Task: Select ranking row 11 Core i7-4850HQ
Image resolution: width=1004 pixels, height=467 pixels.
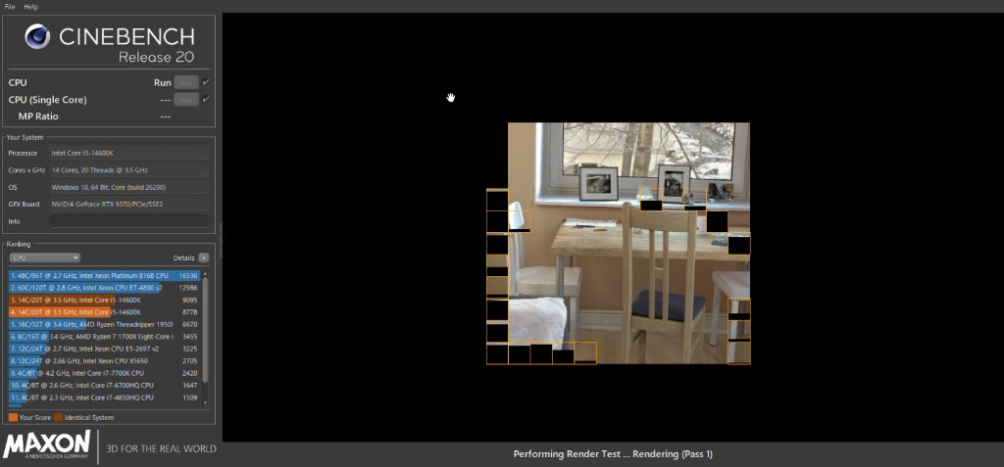Action: click(x=104, y=397)
